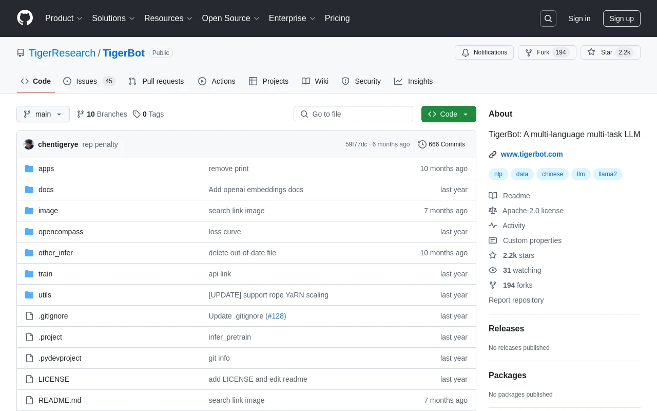This screenshot has height=411, width=657.
Task: Open the main branch dropdown
Action: tap(43, 114)
